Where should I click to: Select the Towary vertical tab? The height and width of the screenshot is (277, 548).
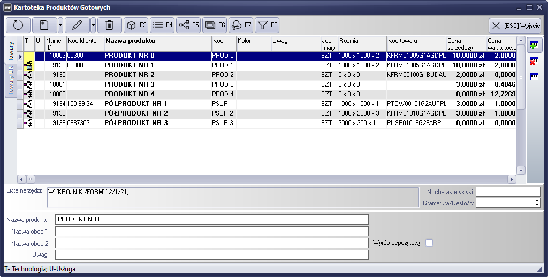click(x=10, y=51)
